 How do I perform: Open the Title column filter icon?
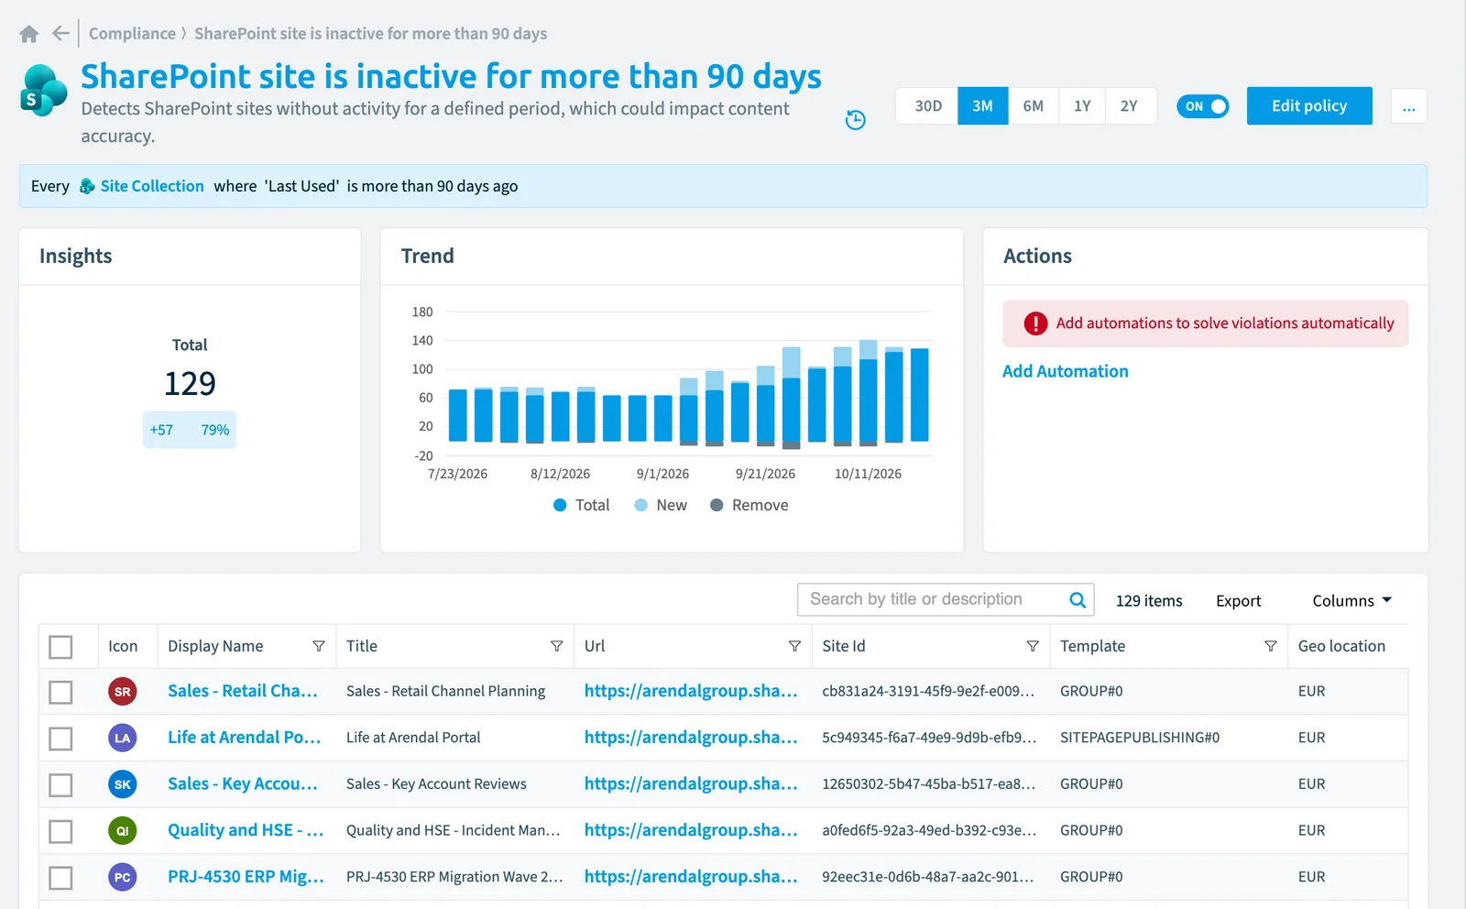(556, 646)
